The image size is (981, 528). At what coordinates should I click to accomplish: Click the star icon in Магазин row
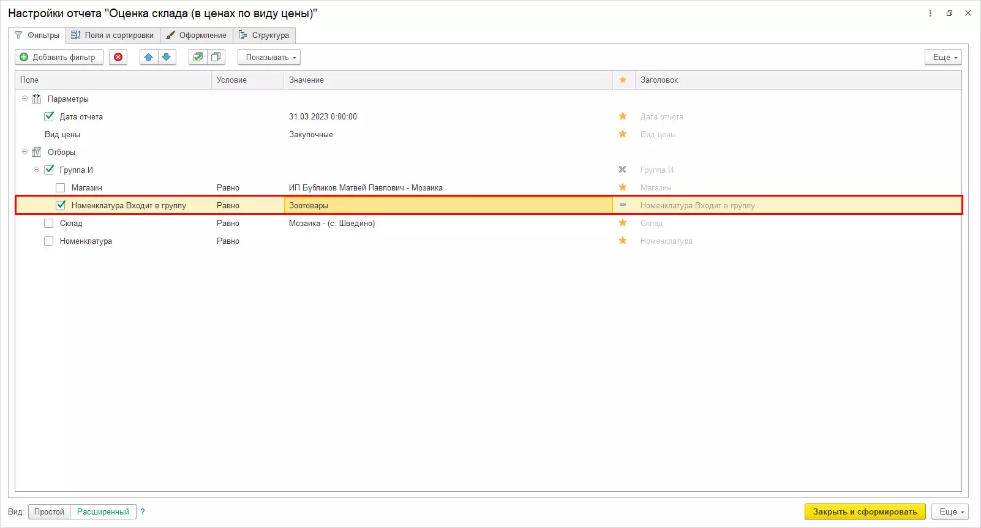(623, 187)
